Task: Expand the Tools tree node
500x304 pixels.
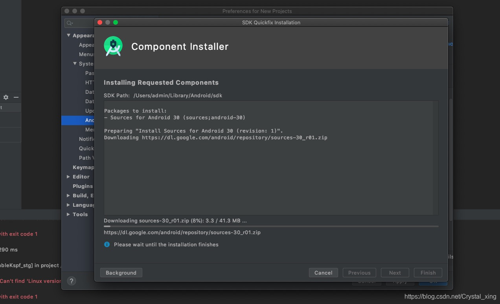Action: pos(68,214)
